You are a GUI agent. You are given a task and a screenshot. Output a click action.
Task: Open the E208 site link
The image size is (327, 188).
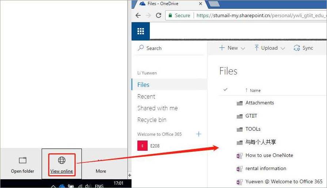click(155, 146)
